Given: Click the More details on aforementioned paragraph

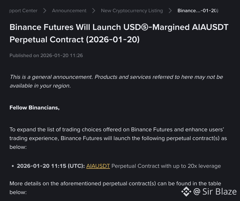Looking at the screenshot, I should pos(115,188).
